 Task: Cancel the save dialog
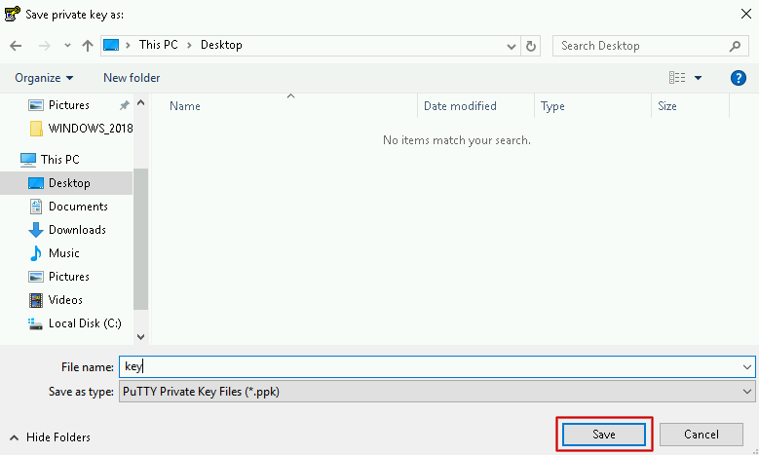pyautogui.click(x=702, y=435)
